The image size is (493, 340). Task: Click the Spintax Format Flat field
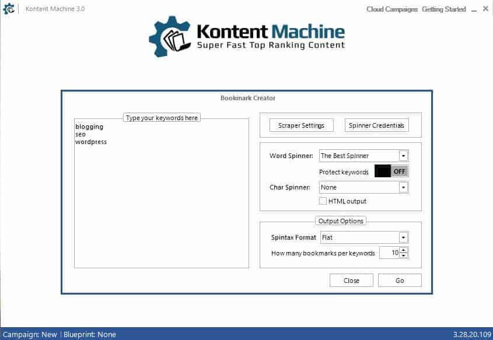click(365, 237)
